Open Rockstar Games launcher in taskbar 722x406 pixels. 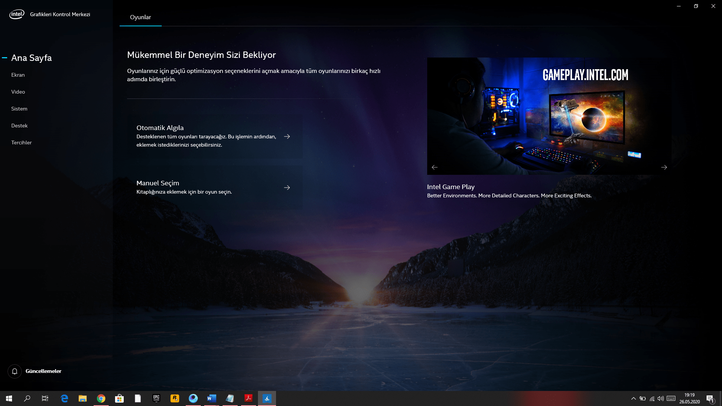tap(175, 398)
